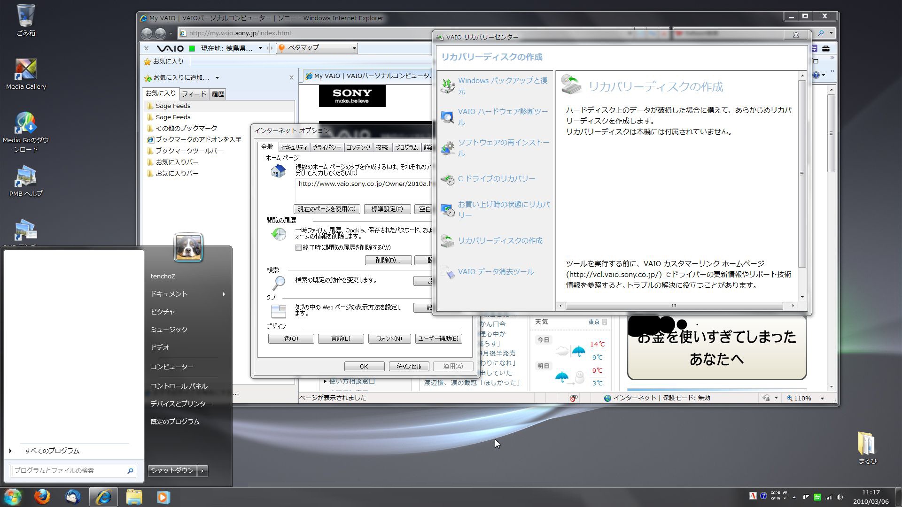Click the 標準設定(F) button
The width and height of the screenshot is (902, 507).
click(387, 209)
